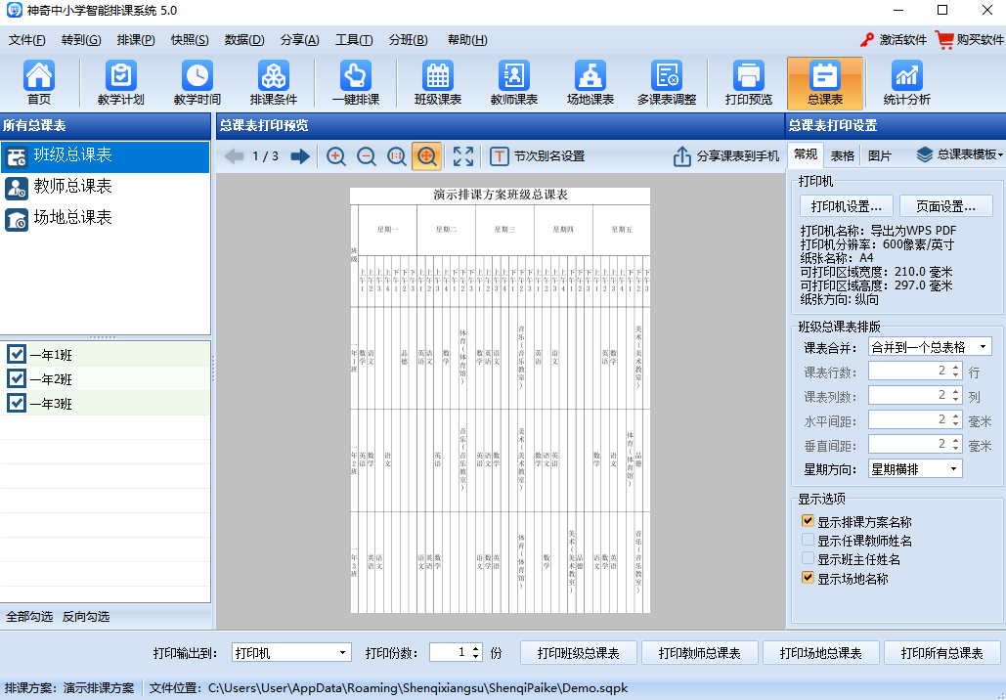
Task: Go to next page arrow
Action: click(x=300, y=156)
